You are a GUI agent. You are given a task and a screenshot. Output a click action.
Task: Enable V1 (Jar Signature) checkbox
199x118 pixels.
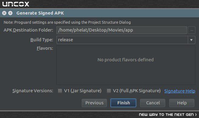point(60,91)
